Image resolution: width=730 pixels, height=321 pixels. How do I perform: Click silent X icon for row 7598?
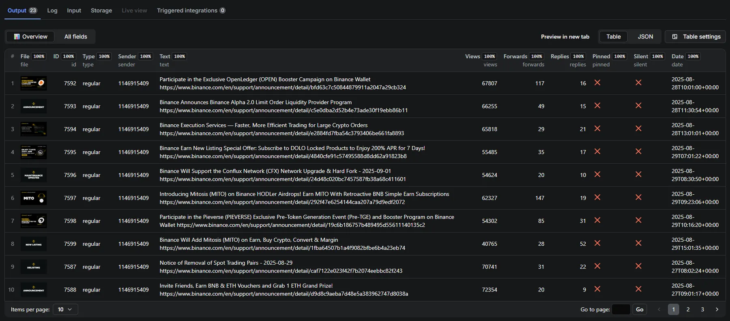click(x=638, y=220)
